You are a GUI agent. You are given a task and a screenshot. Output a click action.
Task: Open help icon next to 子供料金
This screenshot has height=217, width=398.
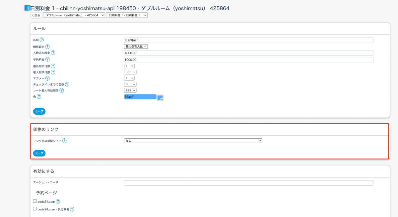pyautogui.click(x=47, y=59)
